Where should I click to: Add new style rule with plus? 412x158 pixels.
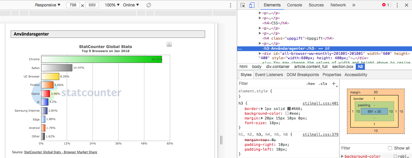(x=334, y=84)
